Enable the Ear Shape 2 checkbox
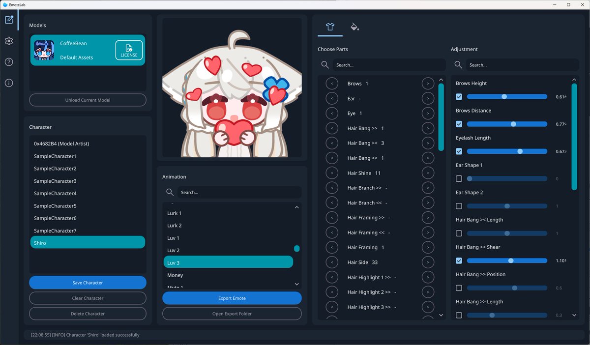590x345 pixels. pos(459,206)
